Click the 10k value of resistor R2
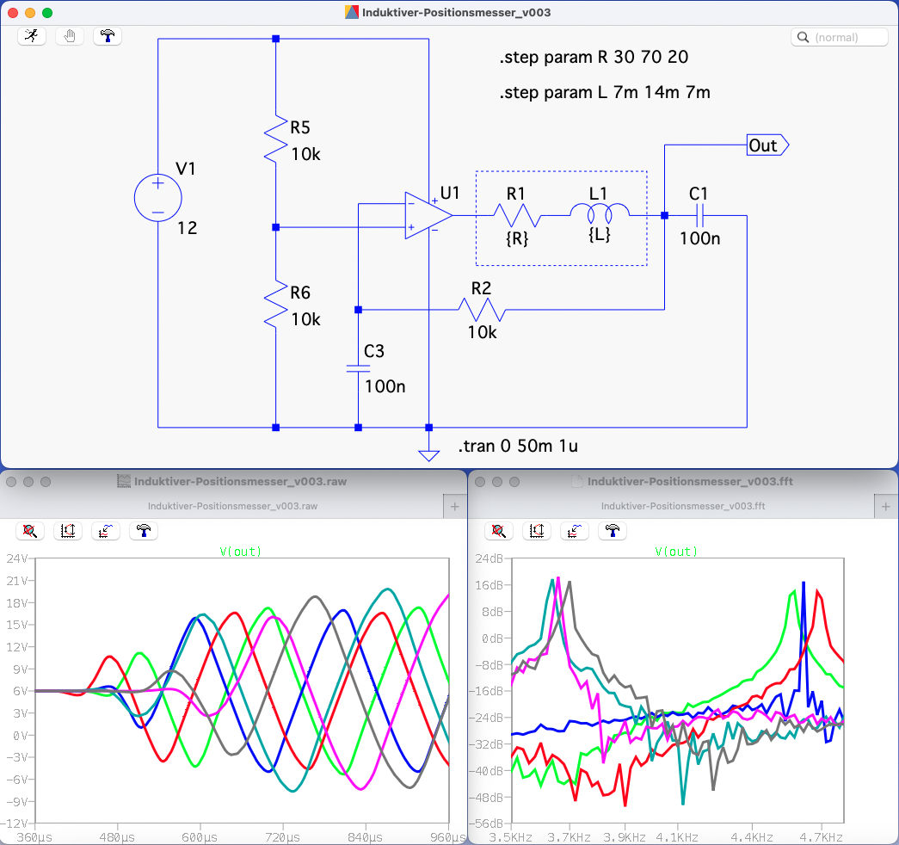The height and width of the screenshot is (845, 899). 482,332
